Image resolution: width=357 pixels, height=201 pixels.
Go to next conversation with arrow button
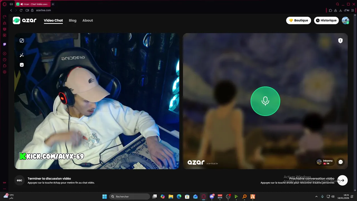(342, 180)
